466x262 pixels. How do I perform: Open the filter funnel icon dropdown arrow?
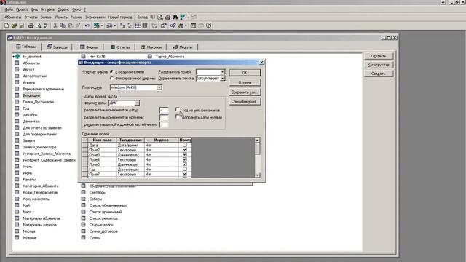pyautogui.click(x=188, y=17)
